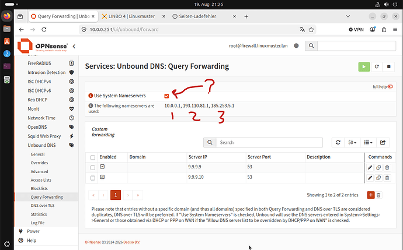The image size is (403, 250).
Task: Click the custom forwarding Search field
Action: 269,142
